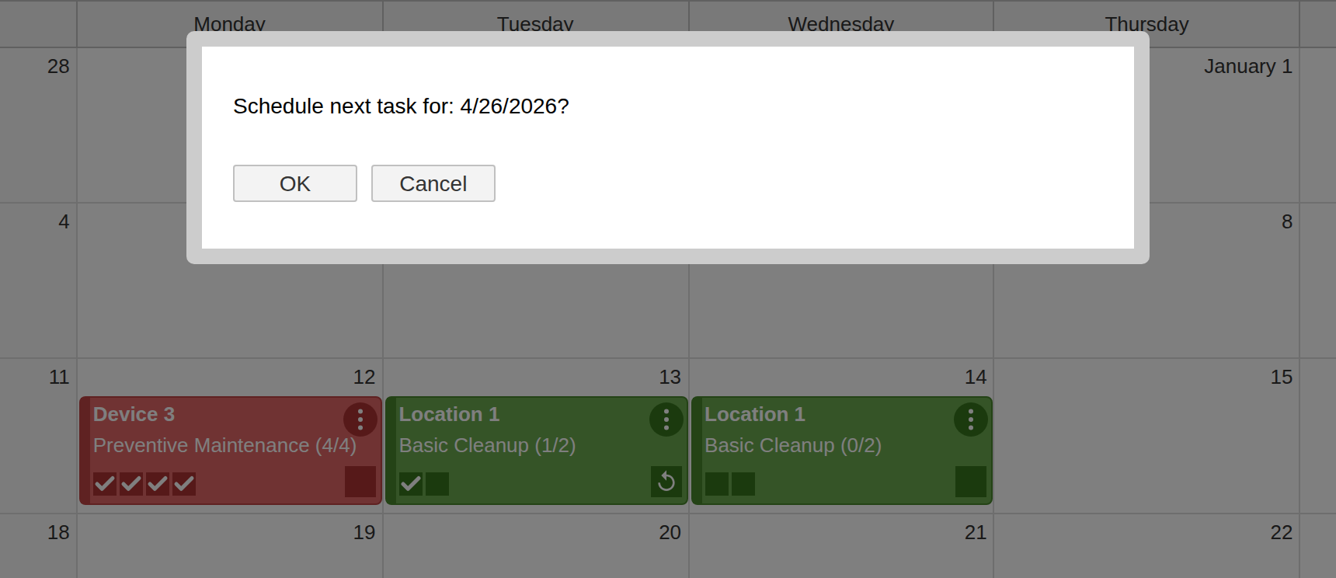Image resolution: width=1336 pixels, height=578 pixels.
Task: Check the second subtask on Basic Cleanup (1/2)
Action: 437,483
